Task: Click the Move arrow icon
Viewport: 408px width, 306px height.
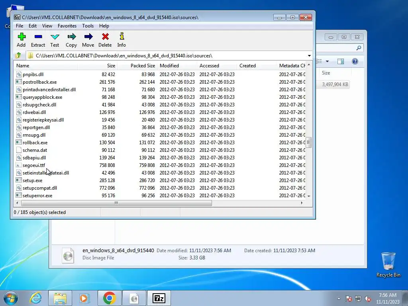Action: 88,37
